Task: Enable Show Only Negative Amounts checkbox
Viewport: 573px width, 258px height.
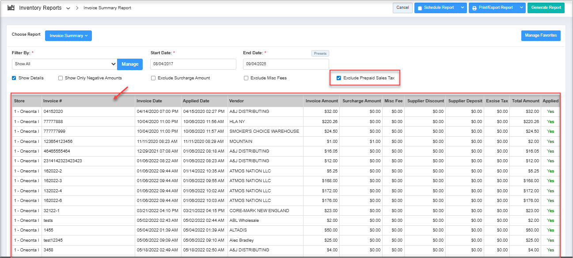Action: (61, 78)
